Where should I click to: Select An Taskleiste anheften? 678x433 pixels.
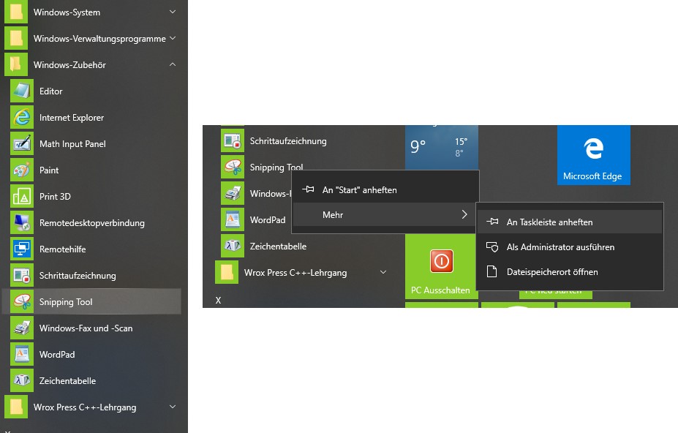coord(570,222)
